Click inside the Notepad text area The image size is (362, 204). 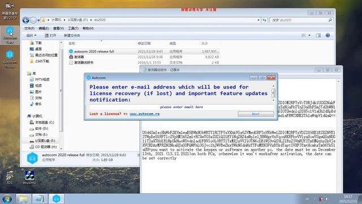coord(239,137)
